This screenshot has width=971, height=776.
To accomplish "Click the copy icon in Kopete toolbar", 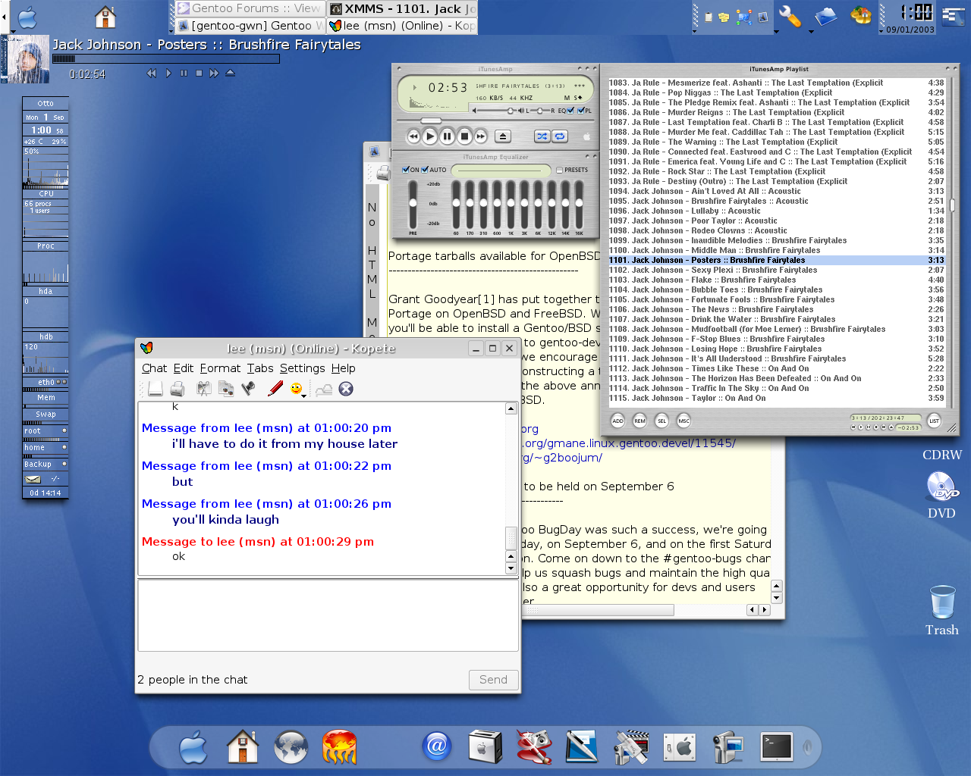I will click(225, 389).
